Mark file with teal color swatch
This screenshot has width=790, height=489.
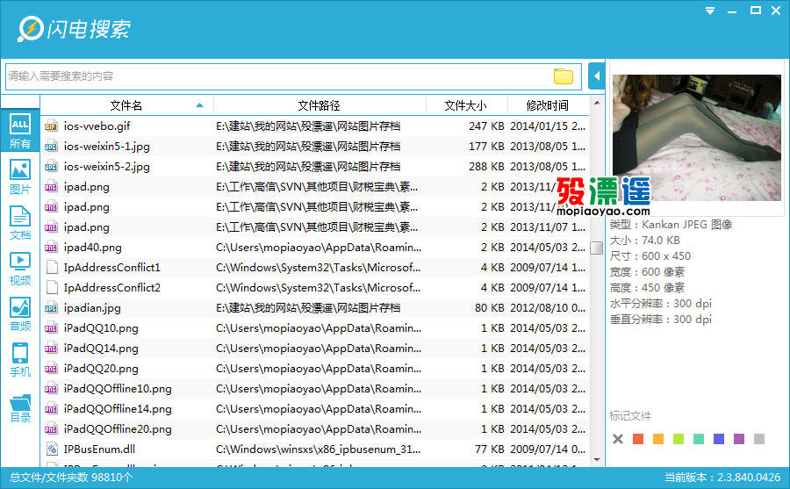pos(699,439)
